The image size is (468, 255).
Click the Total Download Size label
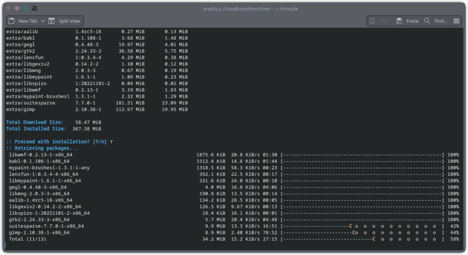point(35,122)
